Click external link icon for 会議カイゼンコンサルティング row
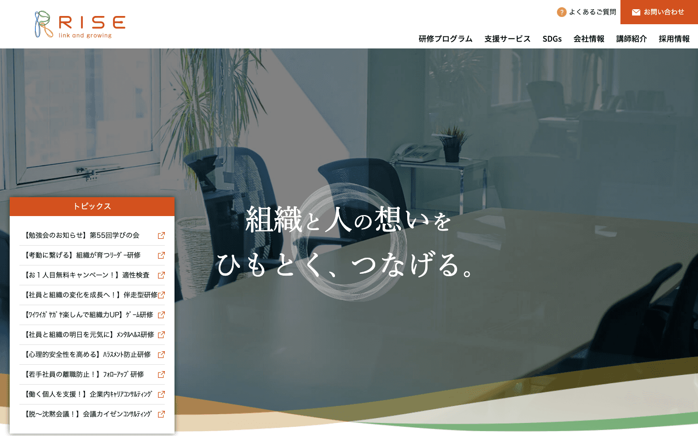698x436 pixels. click(x=161, y=414)
